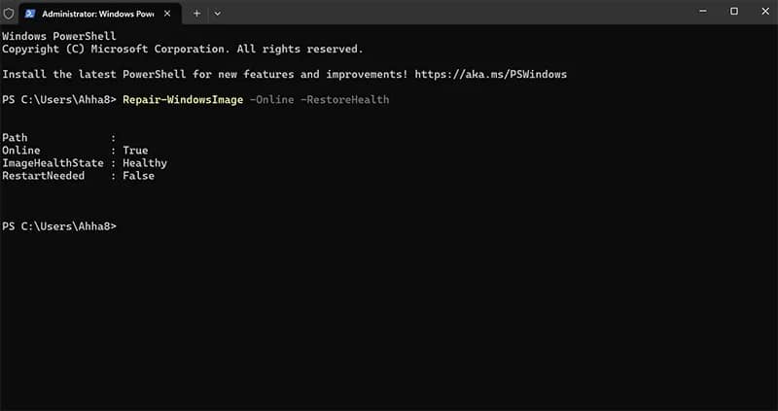
Task: Click the True value next to Online
Action: (x=135, y=151)
